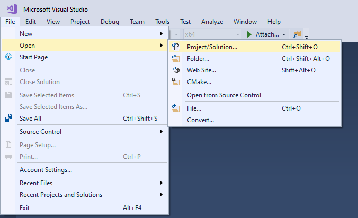Expand the Attach button dropdown arrow
The image size is (358, 218).
click(x=284, y=35)
